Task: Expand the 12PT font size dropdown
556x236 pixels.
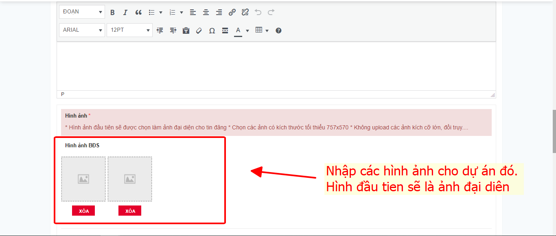Action: pyautogui.click(x=129, y=30)
